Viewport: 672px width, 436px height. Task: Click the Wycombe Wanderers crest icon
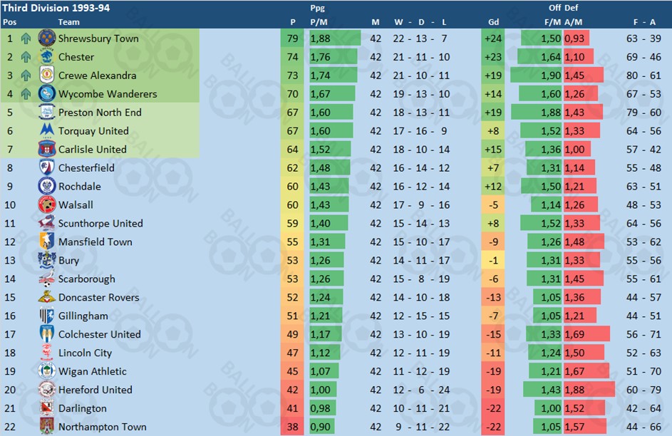pyautogui.click(x=47, y=93)
